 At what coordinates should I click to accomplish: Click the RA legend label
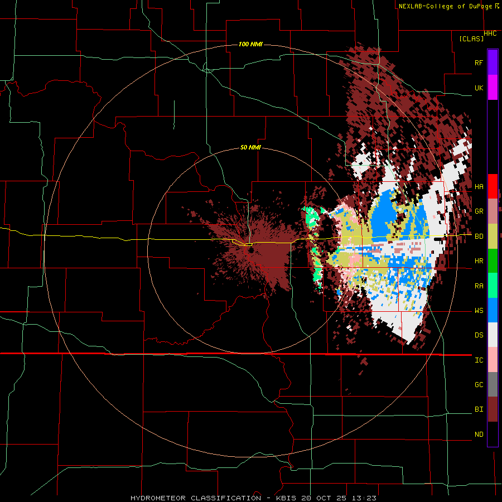(479, 286)
